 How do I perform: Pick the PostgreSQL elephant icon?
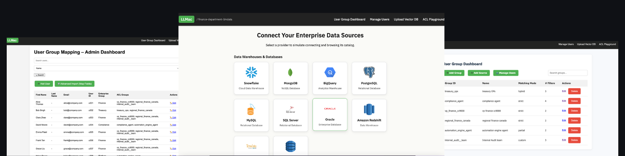(369, 72)
